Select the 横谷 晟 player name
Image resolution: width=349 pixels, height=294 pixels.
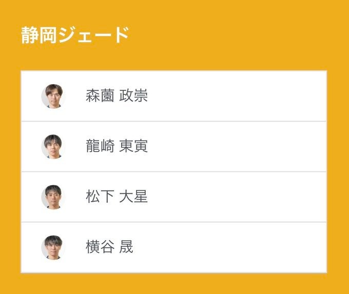109,247
